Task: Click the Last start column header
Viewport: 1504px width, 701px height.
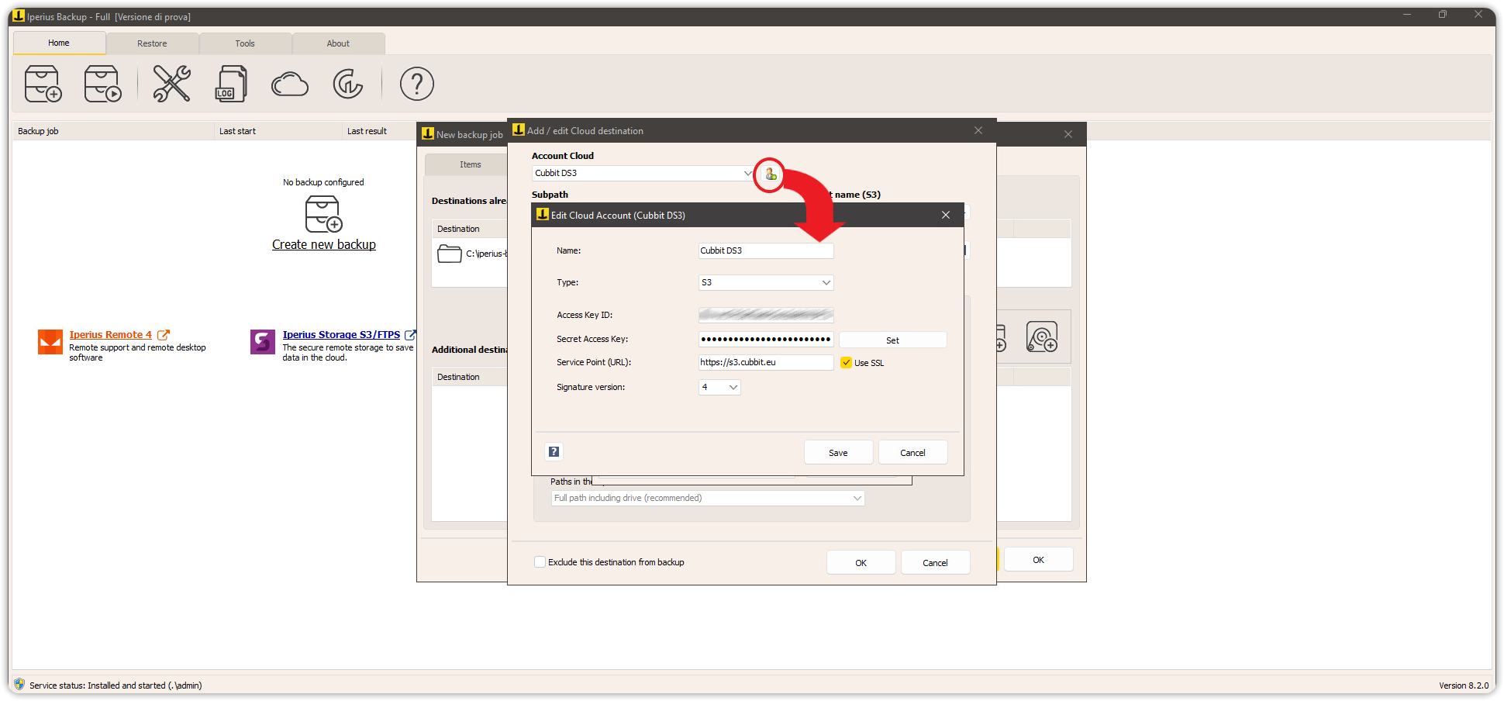Action: 278,131
